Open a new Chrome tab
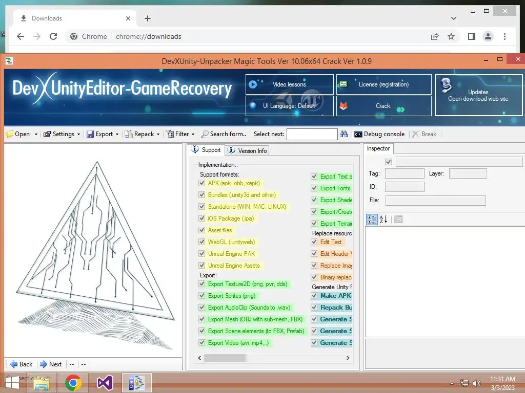The image size is (525, 393). point(148,18)
